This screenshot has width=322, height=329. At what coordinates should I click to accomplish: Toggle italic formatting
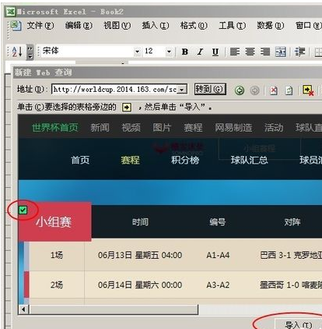(200, 51)
